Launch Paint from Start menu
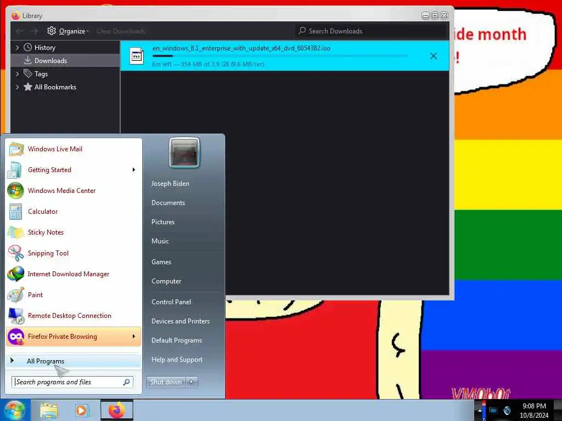The width and height of the screenshot is (562, 421). 35,294
